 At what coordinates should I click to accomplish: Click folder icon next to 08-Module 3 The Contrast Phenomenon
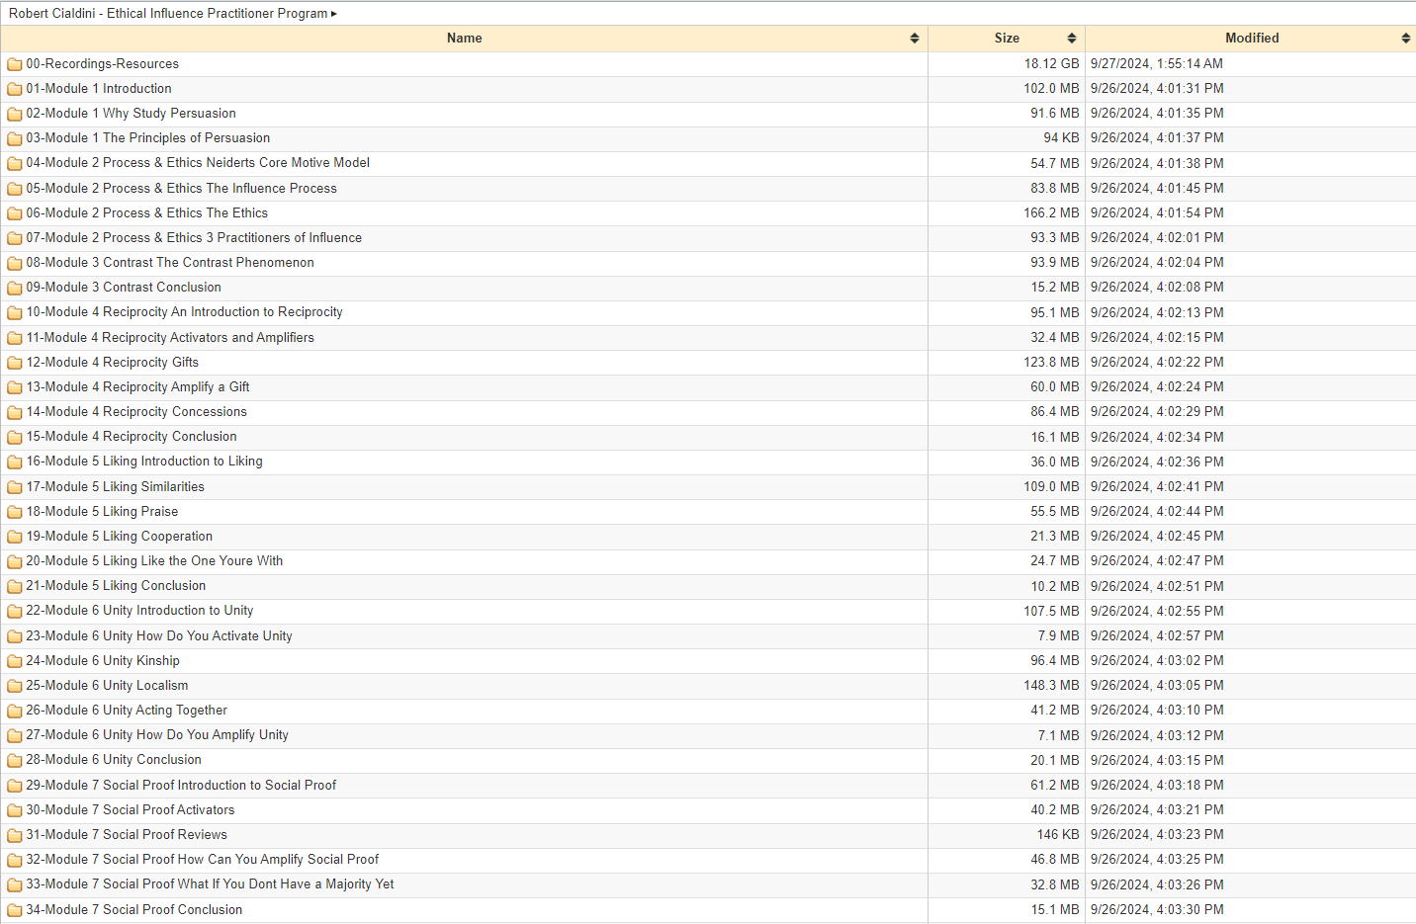15,263
